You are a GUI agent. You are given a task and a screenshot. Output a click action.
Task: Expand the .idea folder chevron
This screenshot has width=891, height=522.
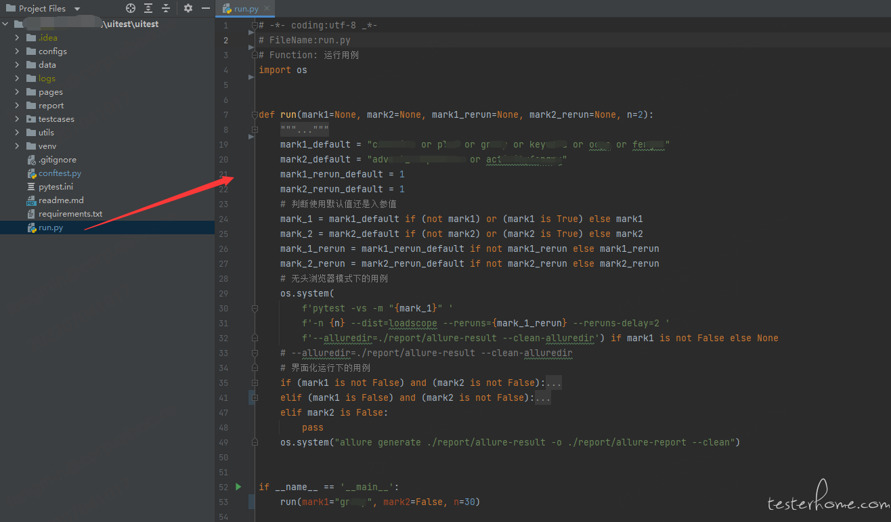(x=18, y=38)
